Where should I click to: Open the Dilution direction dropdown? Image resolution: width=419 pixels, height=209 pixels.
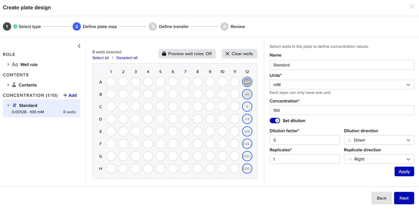pyautogui.click(x=379, y=140)
